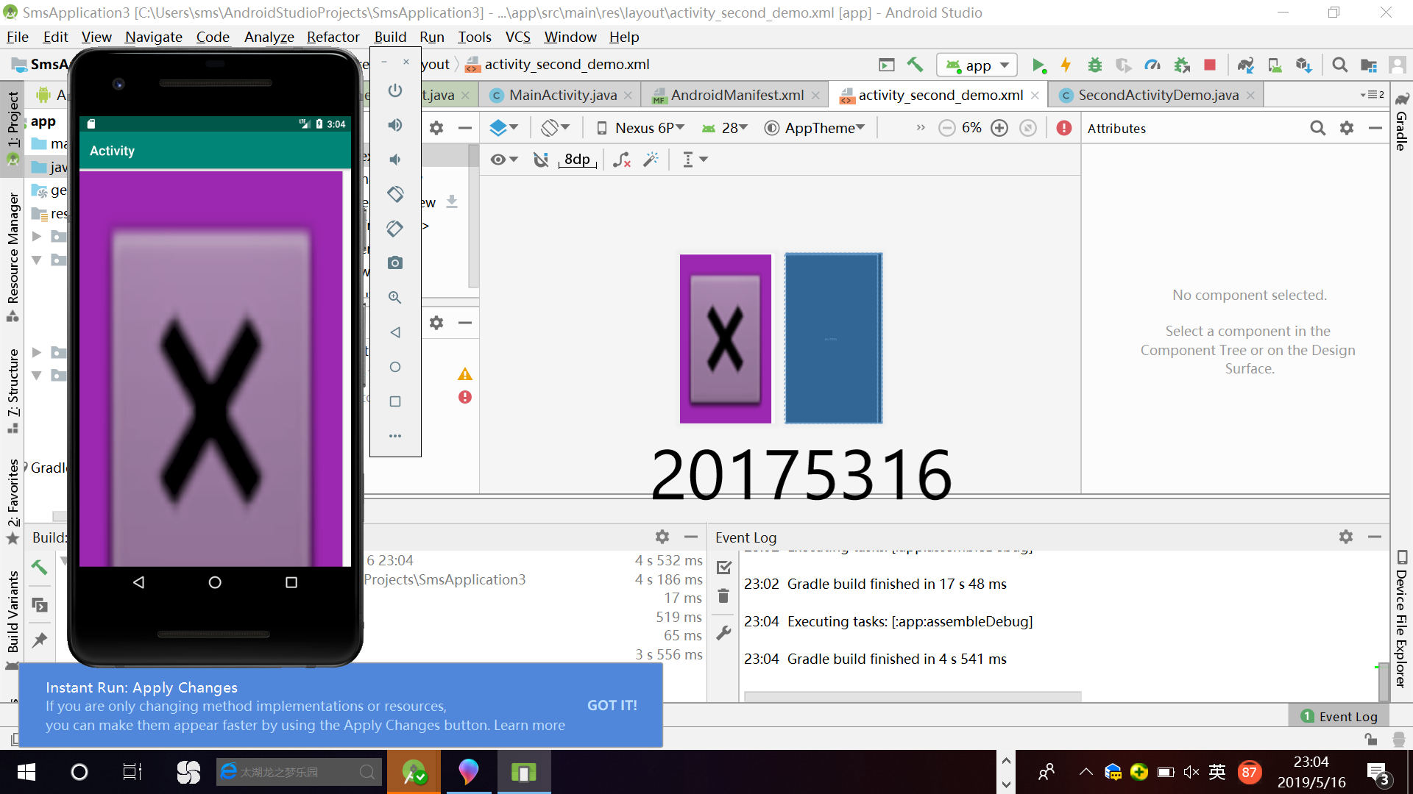The height and width of the screenshot is (794, 1413).
Task: Click Windows Start button
Action: 26,772
